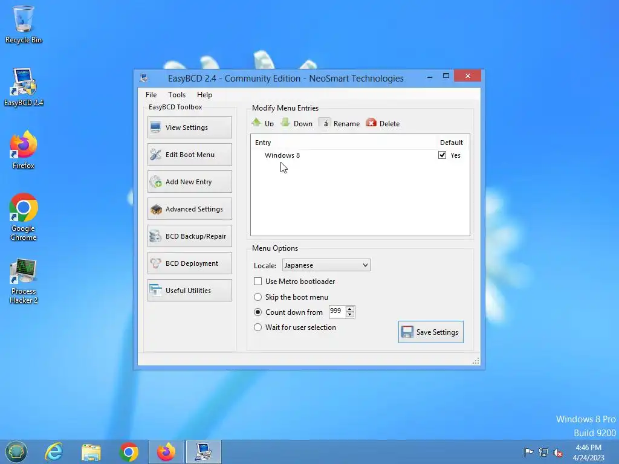Viewport: 619px width, 464px height.
Task: Open BCD Backup/Repair page
Action: (x=189, y=236)
